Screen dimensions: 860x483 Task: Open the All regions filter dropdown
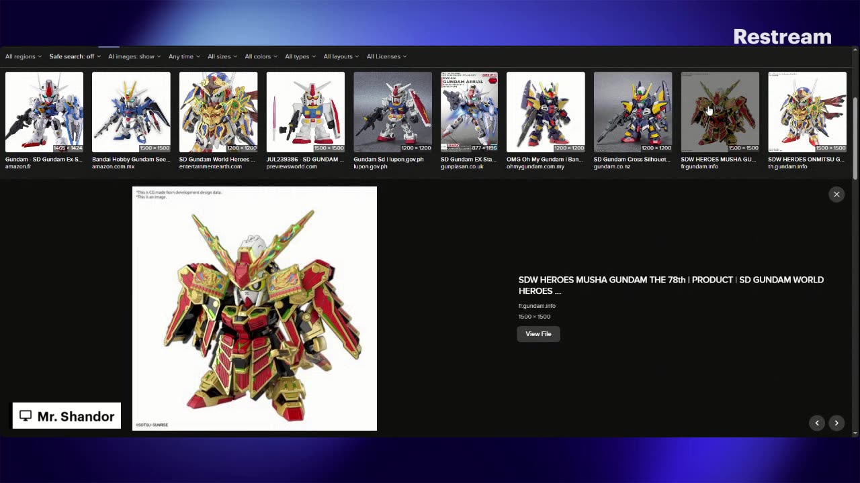click(24, 56)
